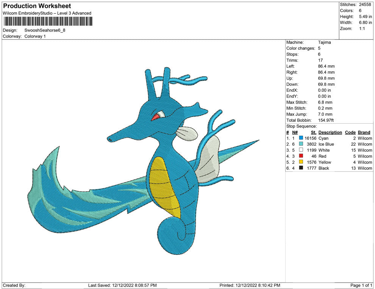Select the Yellow color swatch
Screen dimensions: 375x289
click(x=301, y=162)
